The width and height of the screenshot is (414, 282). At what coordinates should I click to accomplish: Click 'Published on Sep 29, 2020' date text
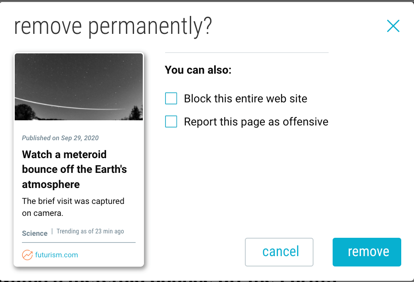coord(60,138)
